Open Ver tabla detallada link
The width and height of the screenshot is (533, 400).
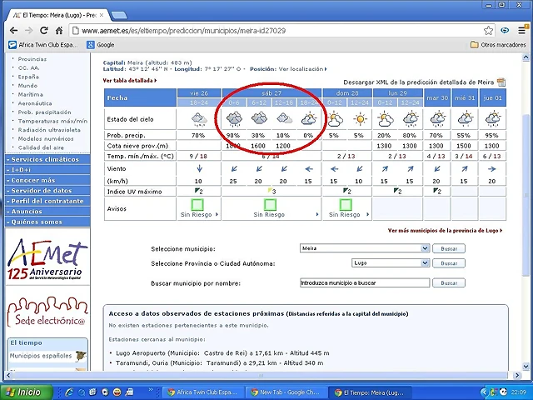pyautogui.click(x=130, y=81)
